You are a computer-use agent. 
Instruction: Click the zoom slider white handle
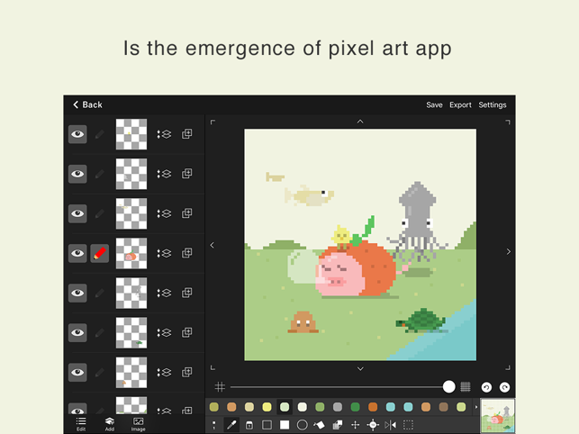(449, 386)
